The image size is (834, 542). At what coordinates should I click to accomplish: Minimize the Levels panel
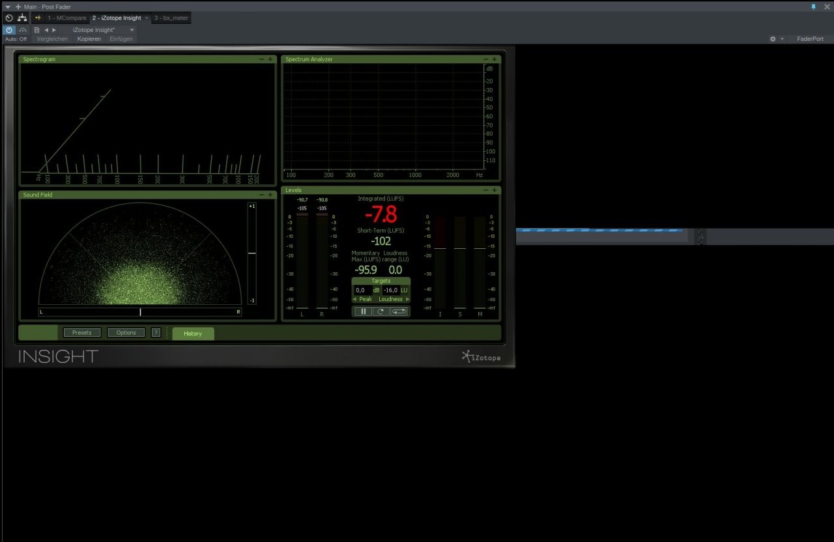[x=486, y=190]
